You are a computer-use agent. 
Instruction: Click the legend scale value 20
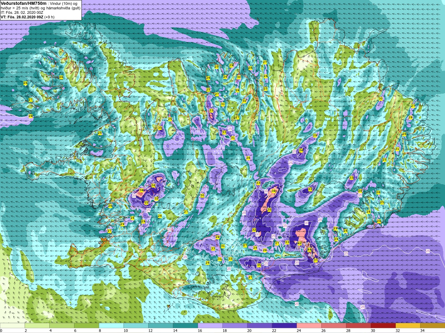tap(249, 331)
